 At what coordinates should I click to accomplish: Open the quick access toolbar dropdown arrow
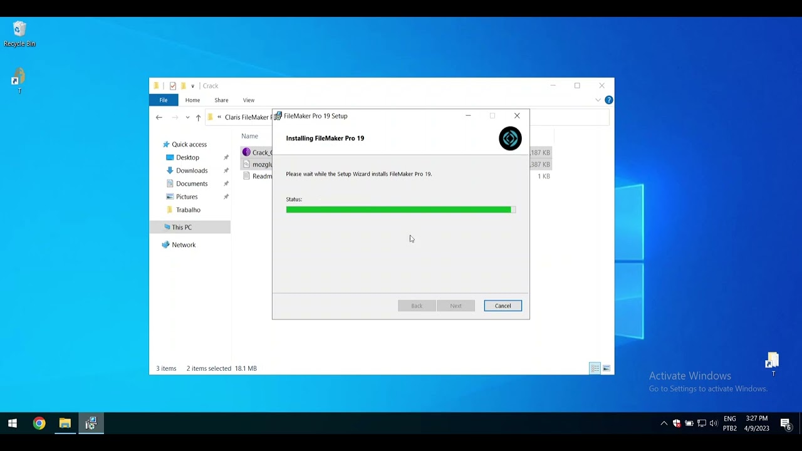click(x=193, y=86)
